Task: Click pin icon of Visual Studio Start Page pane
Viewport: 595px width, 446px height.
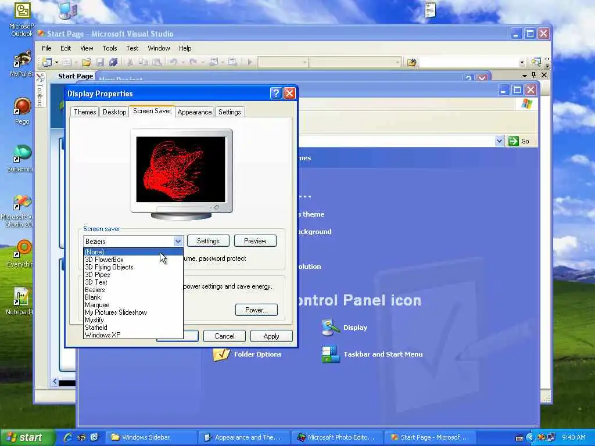Action: 534,75
